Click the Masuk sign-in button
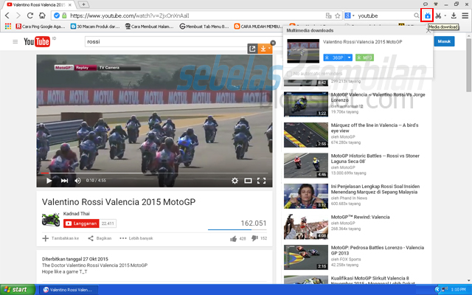 444,41
